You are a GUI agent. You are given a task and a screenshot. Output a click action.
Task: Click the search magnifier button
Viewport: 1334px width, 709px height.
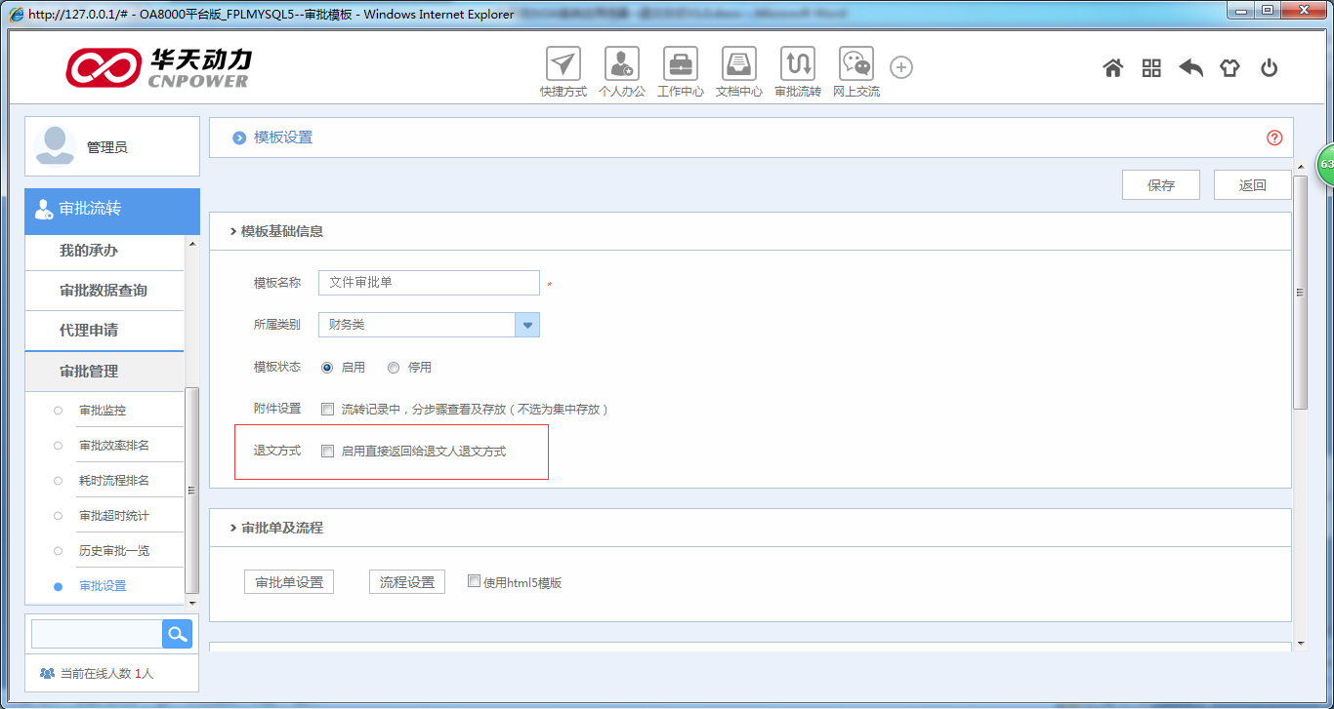(x=177, y=634)
